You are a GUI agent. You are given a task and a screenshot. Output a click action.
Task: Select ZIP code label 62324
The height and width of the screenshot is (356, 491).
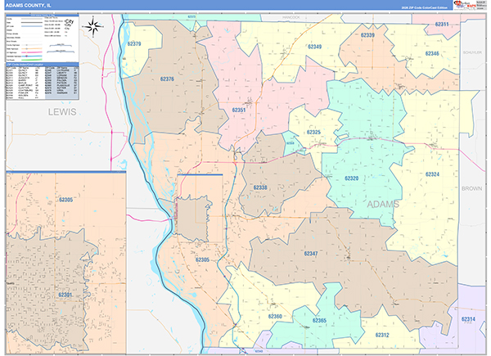(432, 174)
